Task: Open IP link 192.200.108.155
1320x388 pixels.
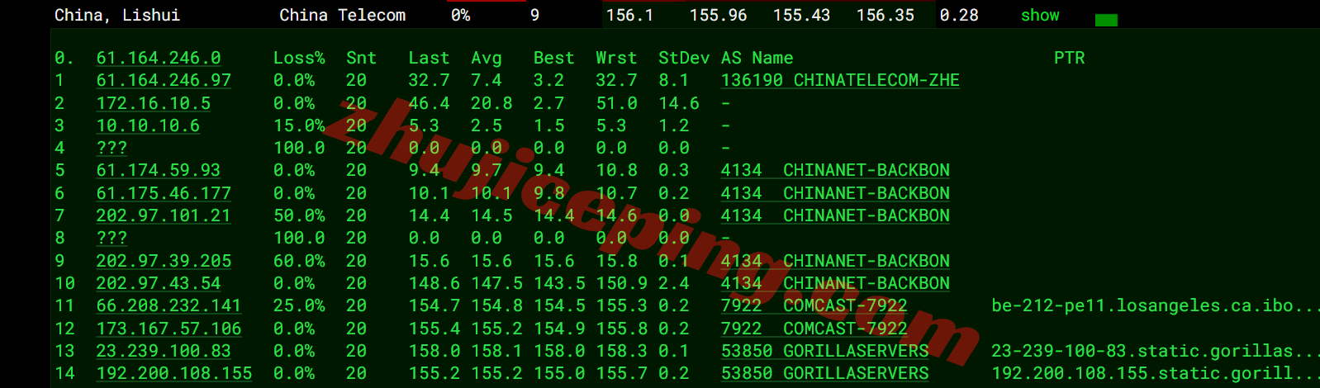Action: [174, 373]
